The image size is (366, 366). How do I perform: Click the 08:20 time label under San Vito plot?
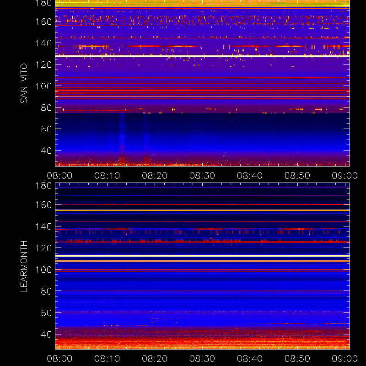pos(155,176)
